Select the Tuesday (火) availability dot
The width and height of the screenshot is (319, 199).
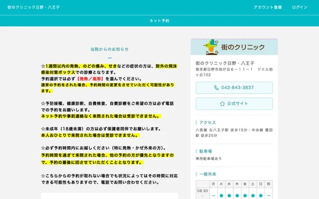click(221, 196)
